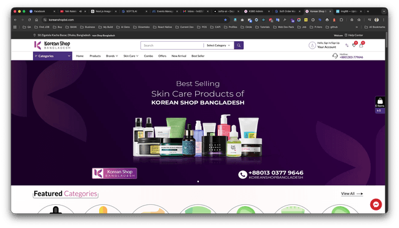The width and height of the screenshot is (399, 228).
Task: Click the user account avatar icon
Action: pos(312,45)
